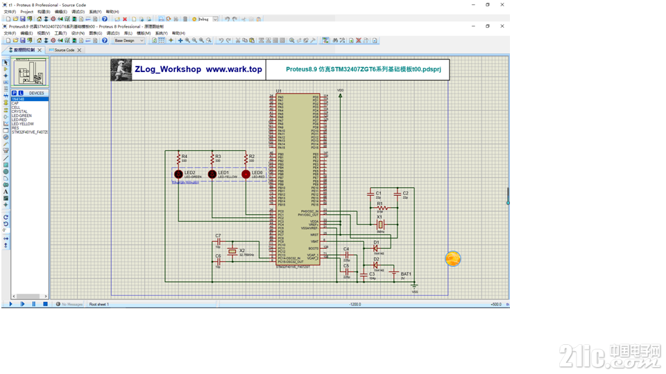Redo in the schematic window toolbar
The image size is (666, 374).
click(x=228, y=40)
